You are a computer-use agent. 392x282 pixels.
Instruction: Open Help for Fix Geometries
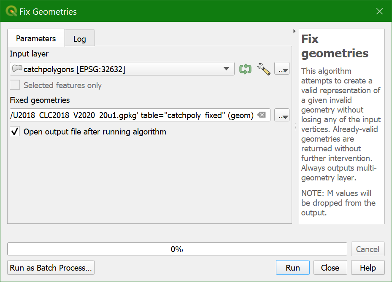coord(368,268)
